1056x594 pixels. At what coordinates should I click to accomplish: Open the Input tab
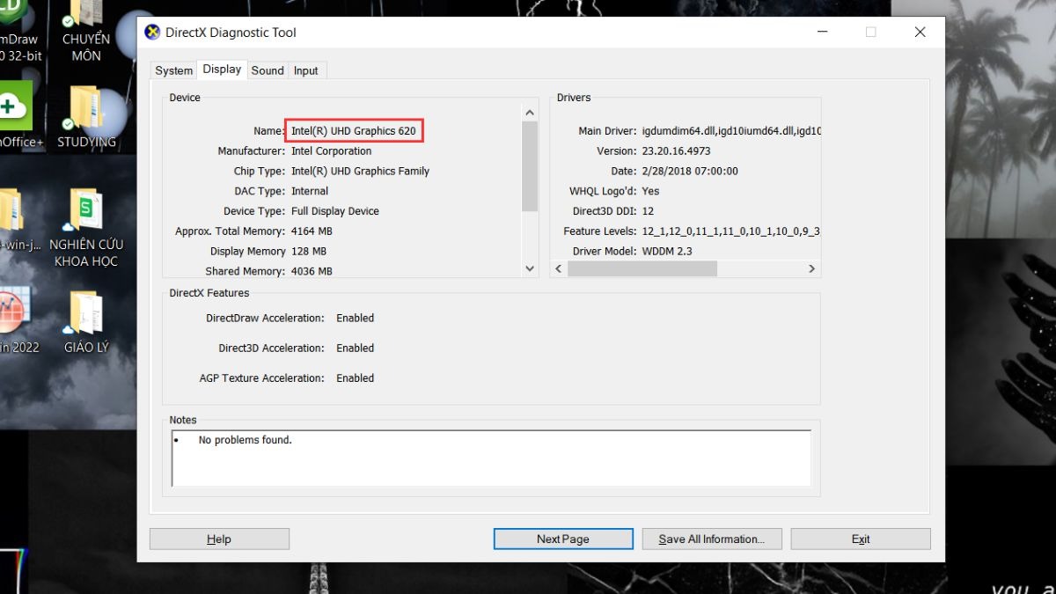tap(306, 70)
